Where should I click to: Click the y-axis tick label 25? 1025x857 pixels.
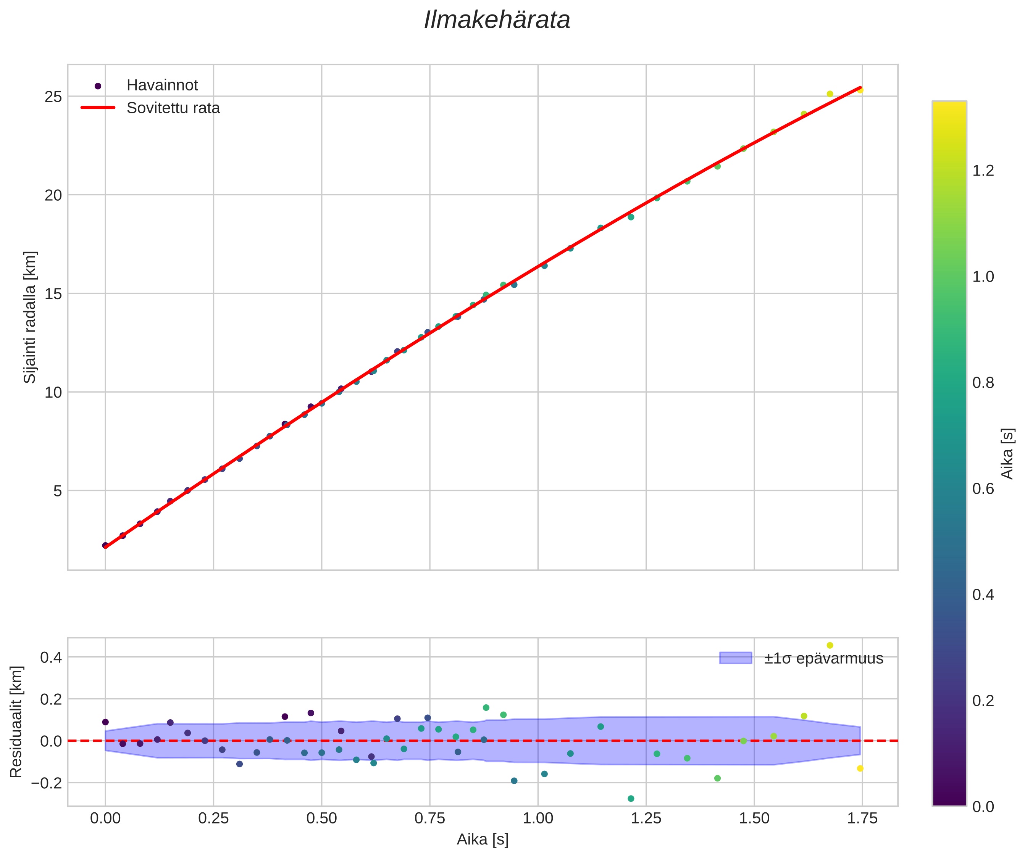click(x=53, y=97)
